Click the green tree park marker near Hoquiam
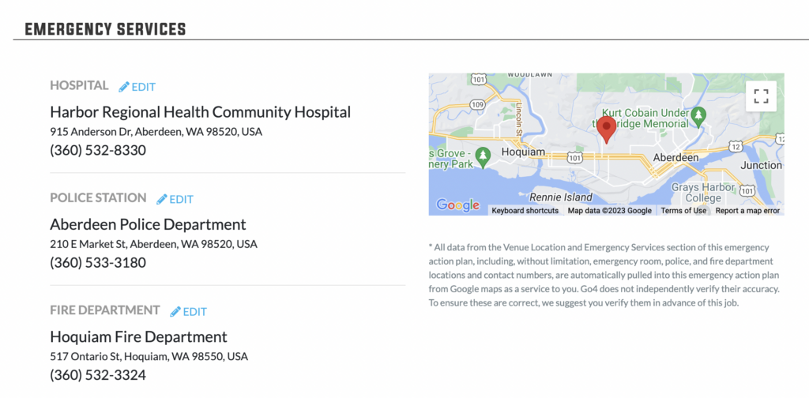This screenshot has height=398, width=809. [x=483, y=156]
